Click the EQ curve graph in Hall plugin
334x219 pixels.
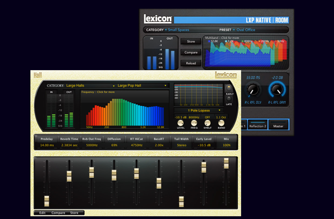coord(199,95)
